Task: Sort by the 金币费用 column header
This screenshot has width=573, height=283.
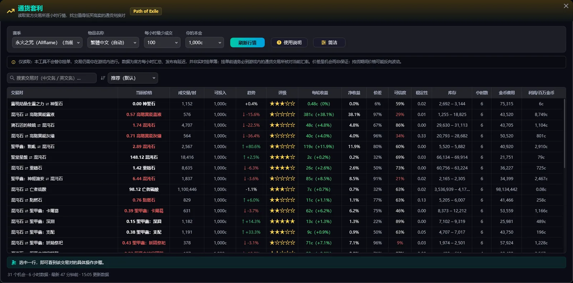Action: (507, 93)
